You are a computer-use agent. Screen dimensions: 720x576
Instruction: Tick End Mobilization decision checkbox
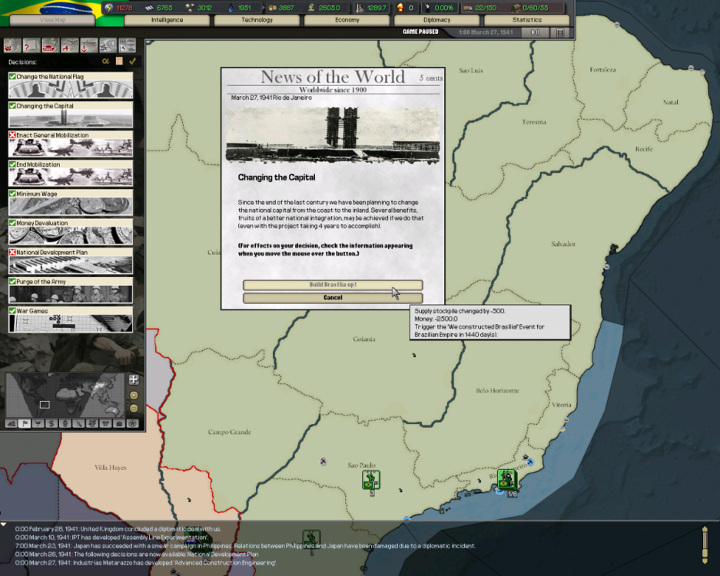pos(12,164)
